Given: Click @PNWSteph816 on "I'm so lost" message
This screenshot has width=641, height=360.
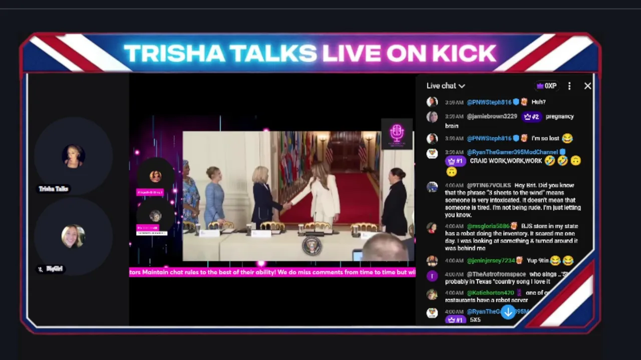Looking at the screenshot, I should (x=489, y=138).
